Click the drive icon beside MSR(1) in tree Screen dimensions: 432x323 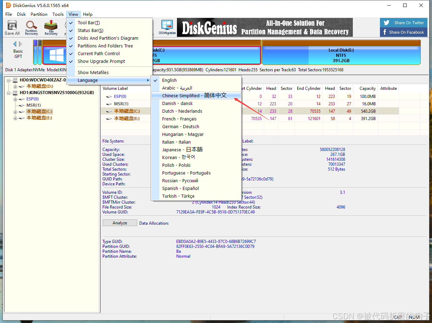[22, 105]
